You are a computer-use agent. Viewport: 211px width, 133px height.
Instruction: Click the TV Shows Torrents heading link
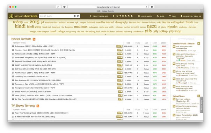(x=23, y=106)
